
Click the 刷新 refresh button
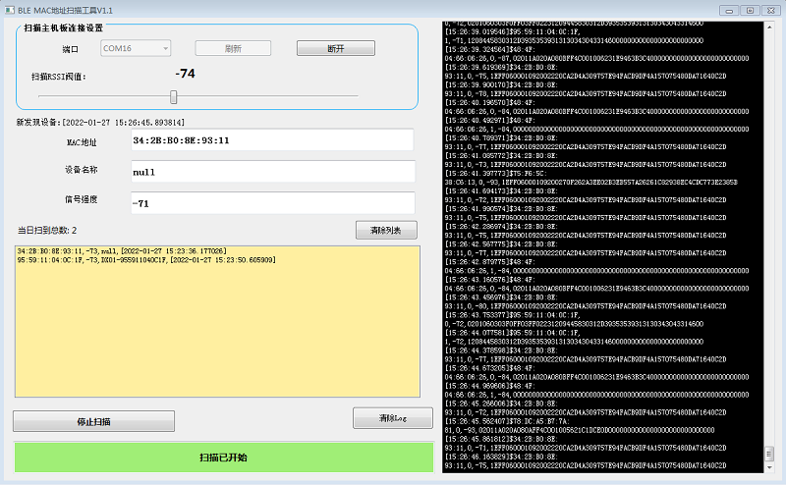[x=233, y=48]
